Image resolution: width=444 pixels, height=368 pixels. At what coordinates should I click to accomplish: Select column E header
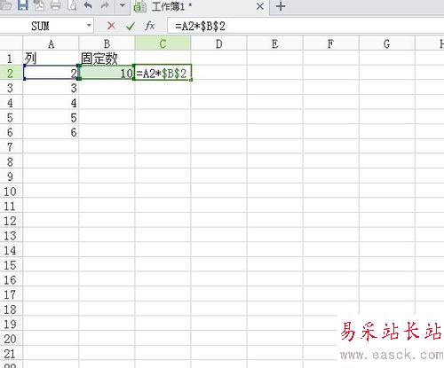pos(274,44)
